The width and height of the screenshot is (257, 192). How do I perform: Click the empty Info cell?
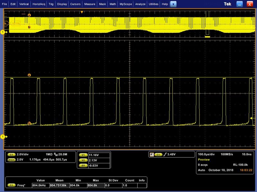pyautogui.click(x=142, y=186)
